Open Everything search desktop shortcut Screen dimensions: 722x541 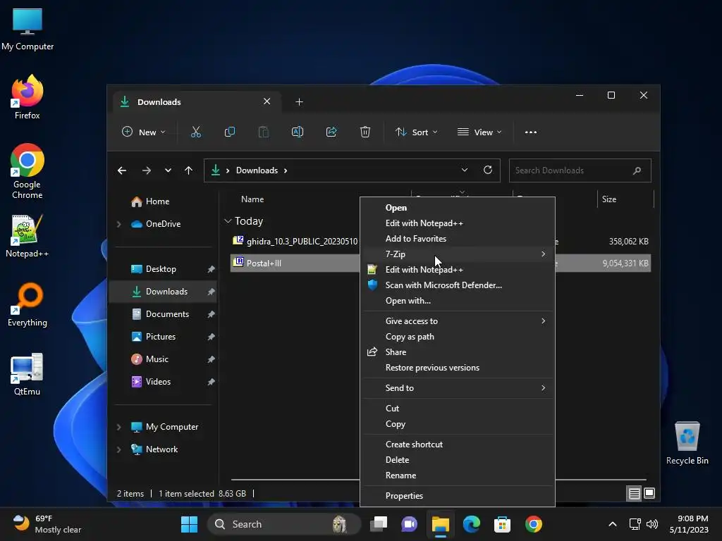point(27,305)
